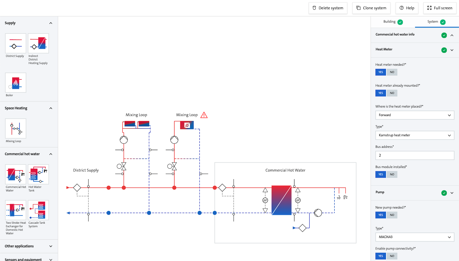Open the MAGNA3 pump type dropdown
459x261 pixels.
point(415,237)
